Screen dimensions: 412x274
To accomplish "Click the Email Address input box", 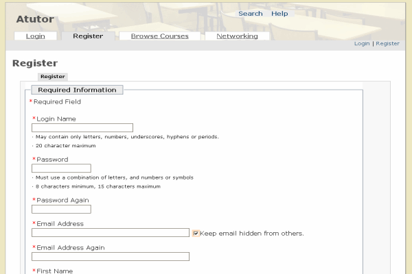I will coord(111,233).
